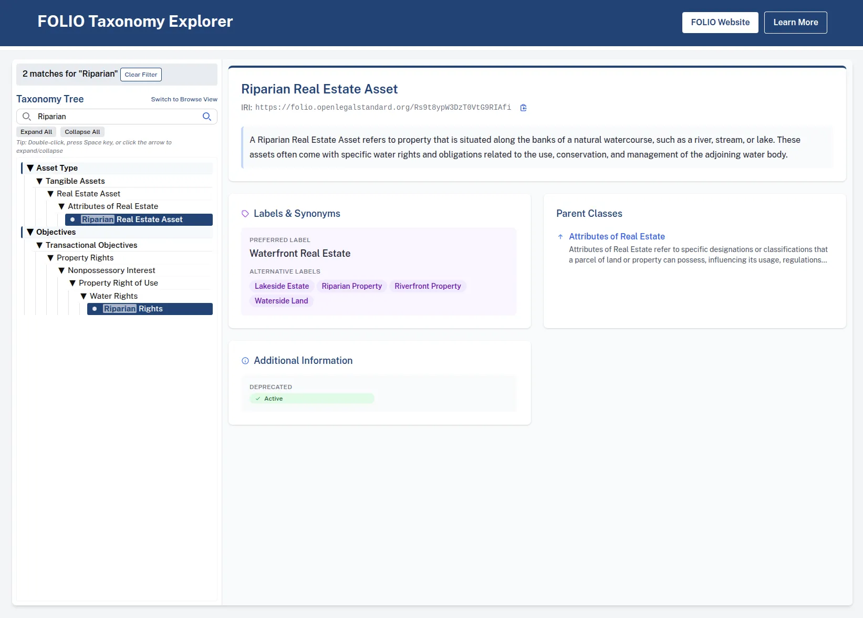Click the Learn More button
The image size is (863, 618).
(795, 23)
